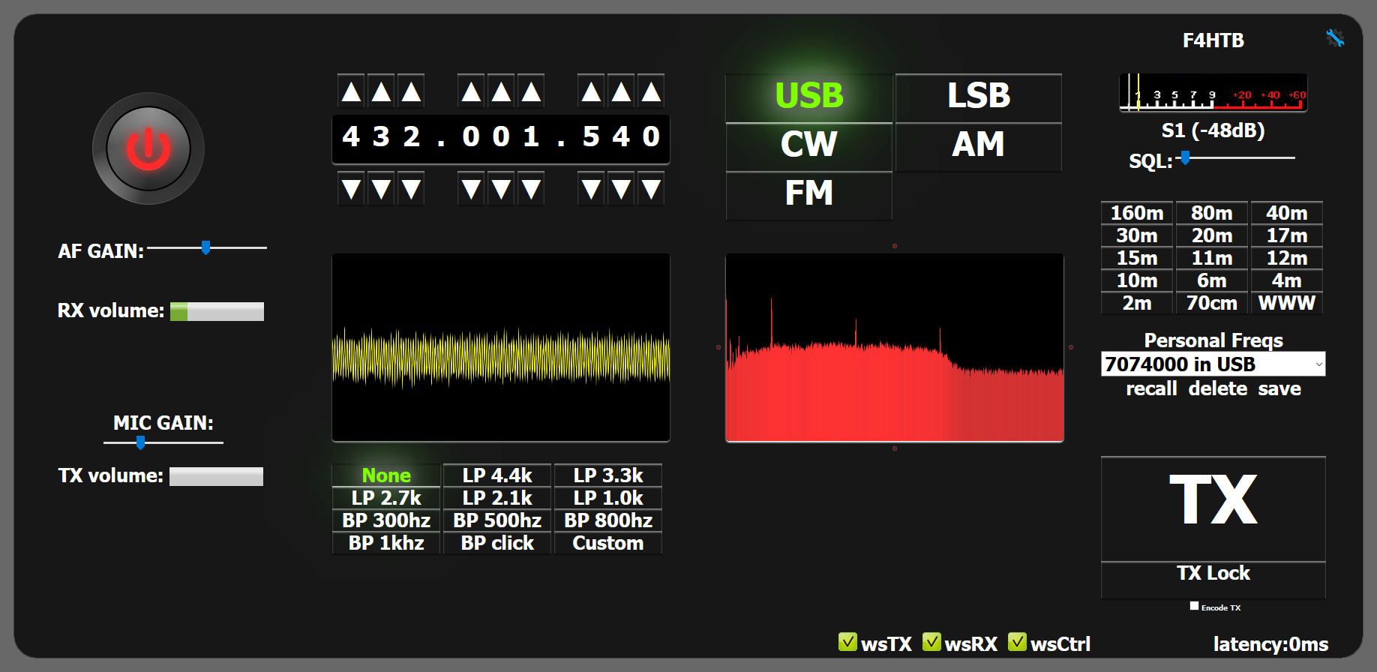This screenshot has width=1377, height=672.
Task: Toggle the wsTX checkbox
Action: coord(847,642)
